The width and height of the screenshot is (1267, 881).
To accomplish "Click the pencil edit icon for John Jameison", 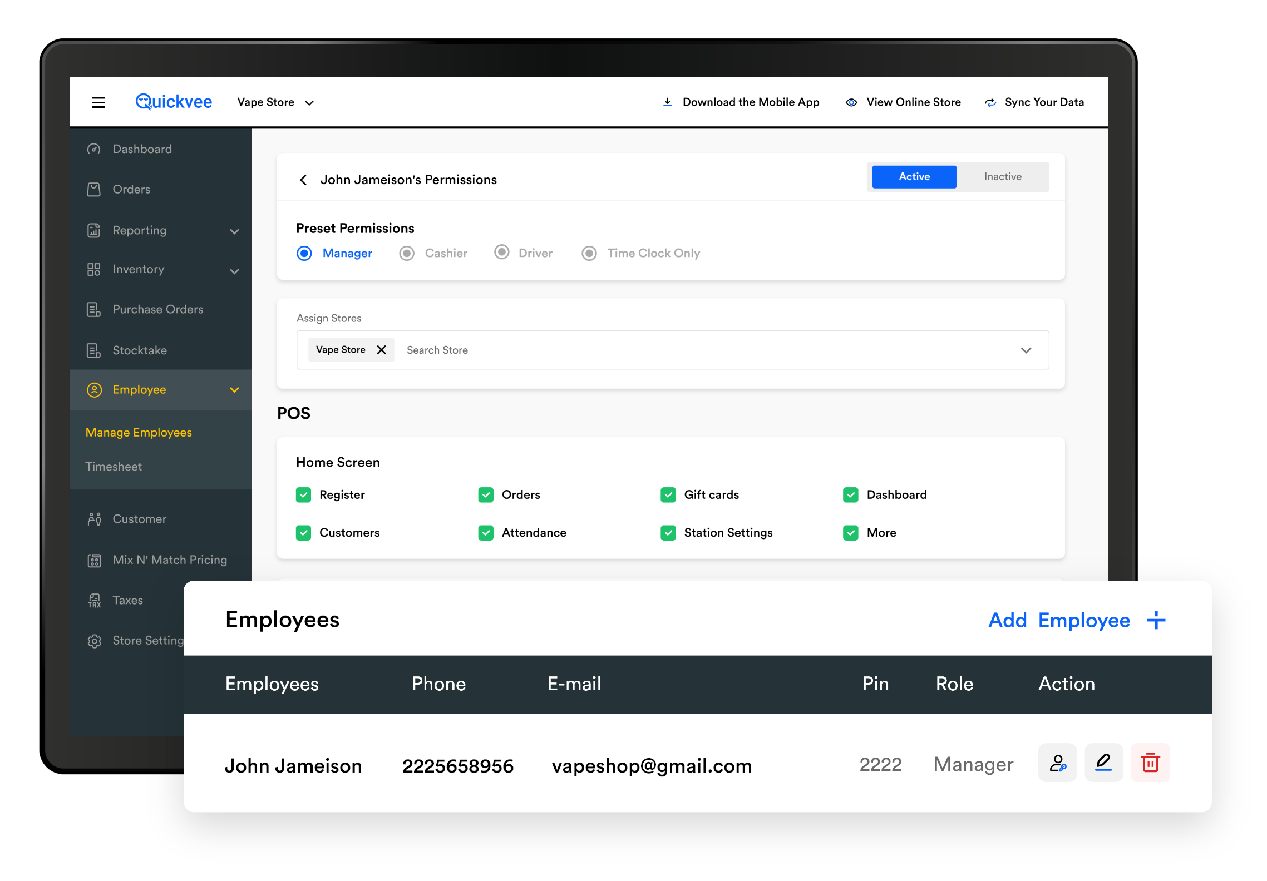I will (1103, 763).
